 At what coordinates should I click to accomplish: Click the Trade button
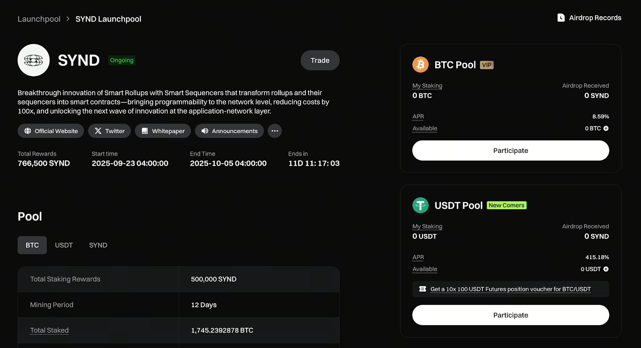click(320, 60)
